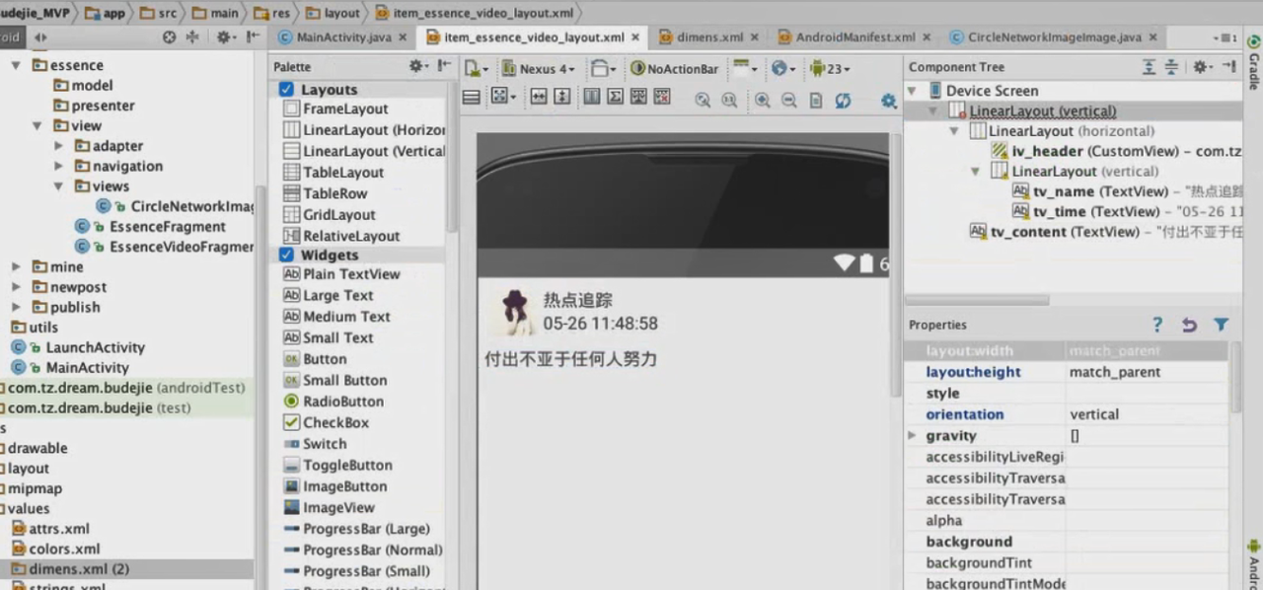The image size is (1263, 590).
Task: Expand all nodes in Component Tree
Action: click(x=1148, y=66)
